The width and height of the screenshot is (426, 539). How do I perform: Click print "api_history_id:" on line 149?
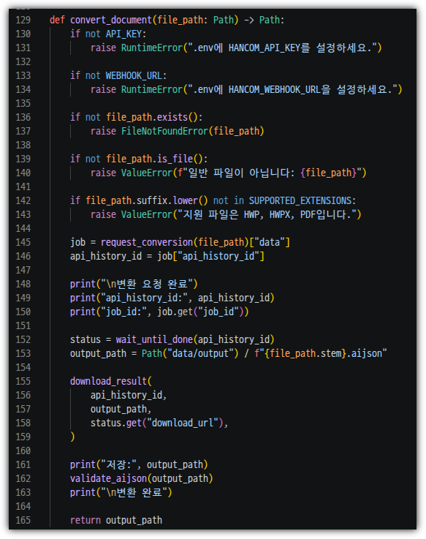(x=172, y=298)
